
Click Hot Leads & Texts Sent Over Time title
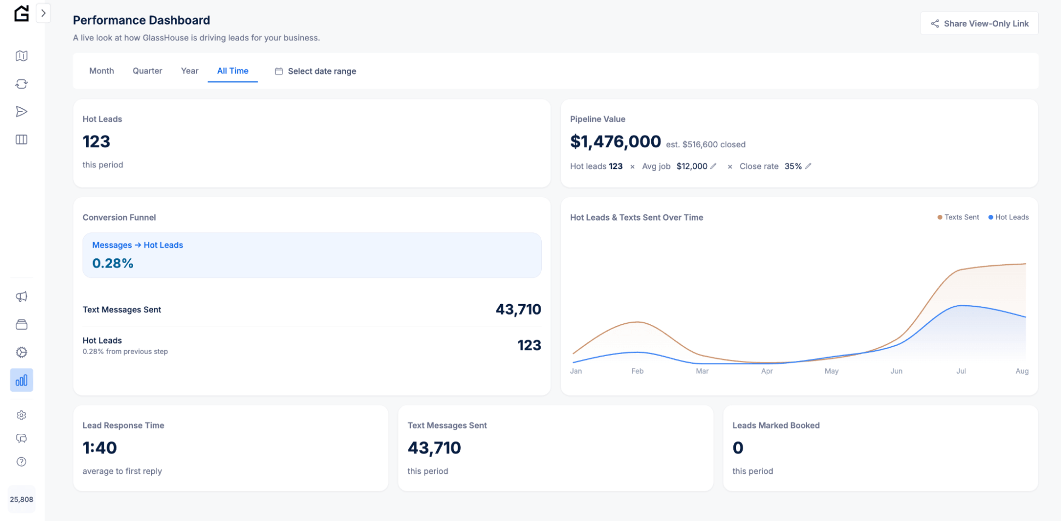point(636,217)
